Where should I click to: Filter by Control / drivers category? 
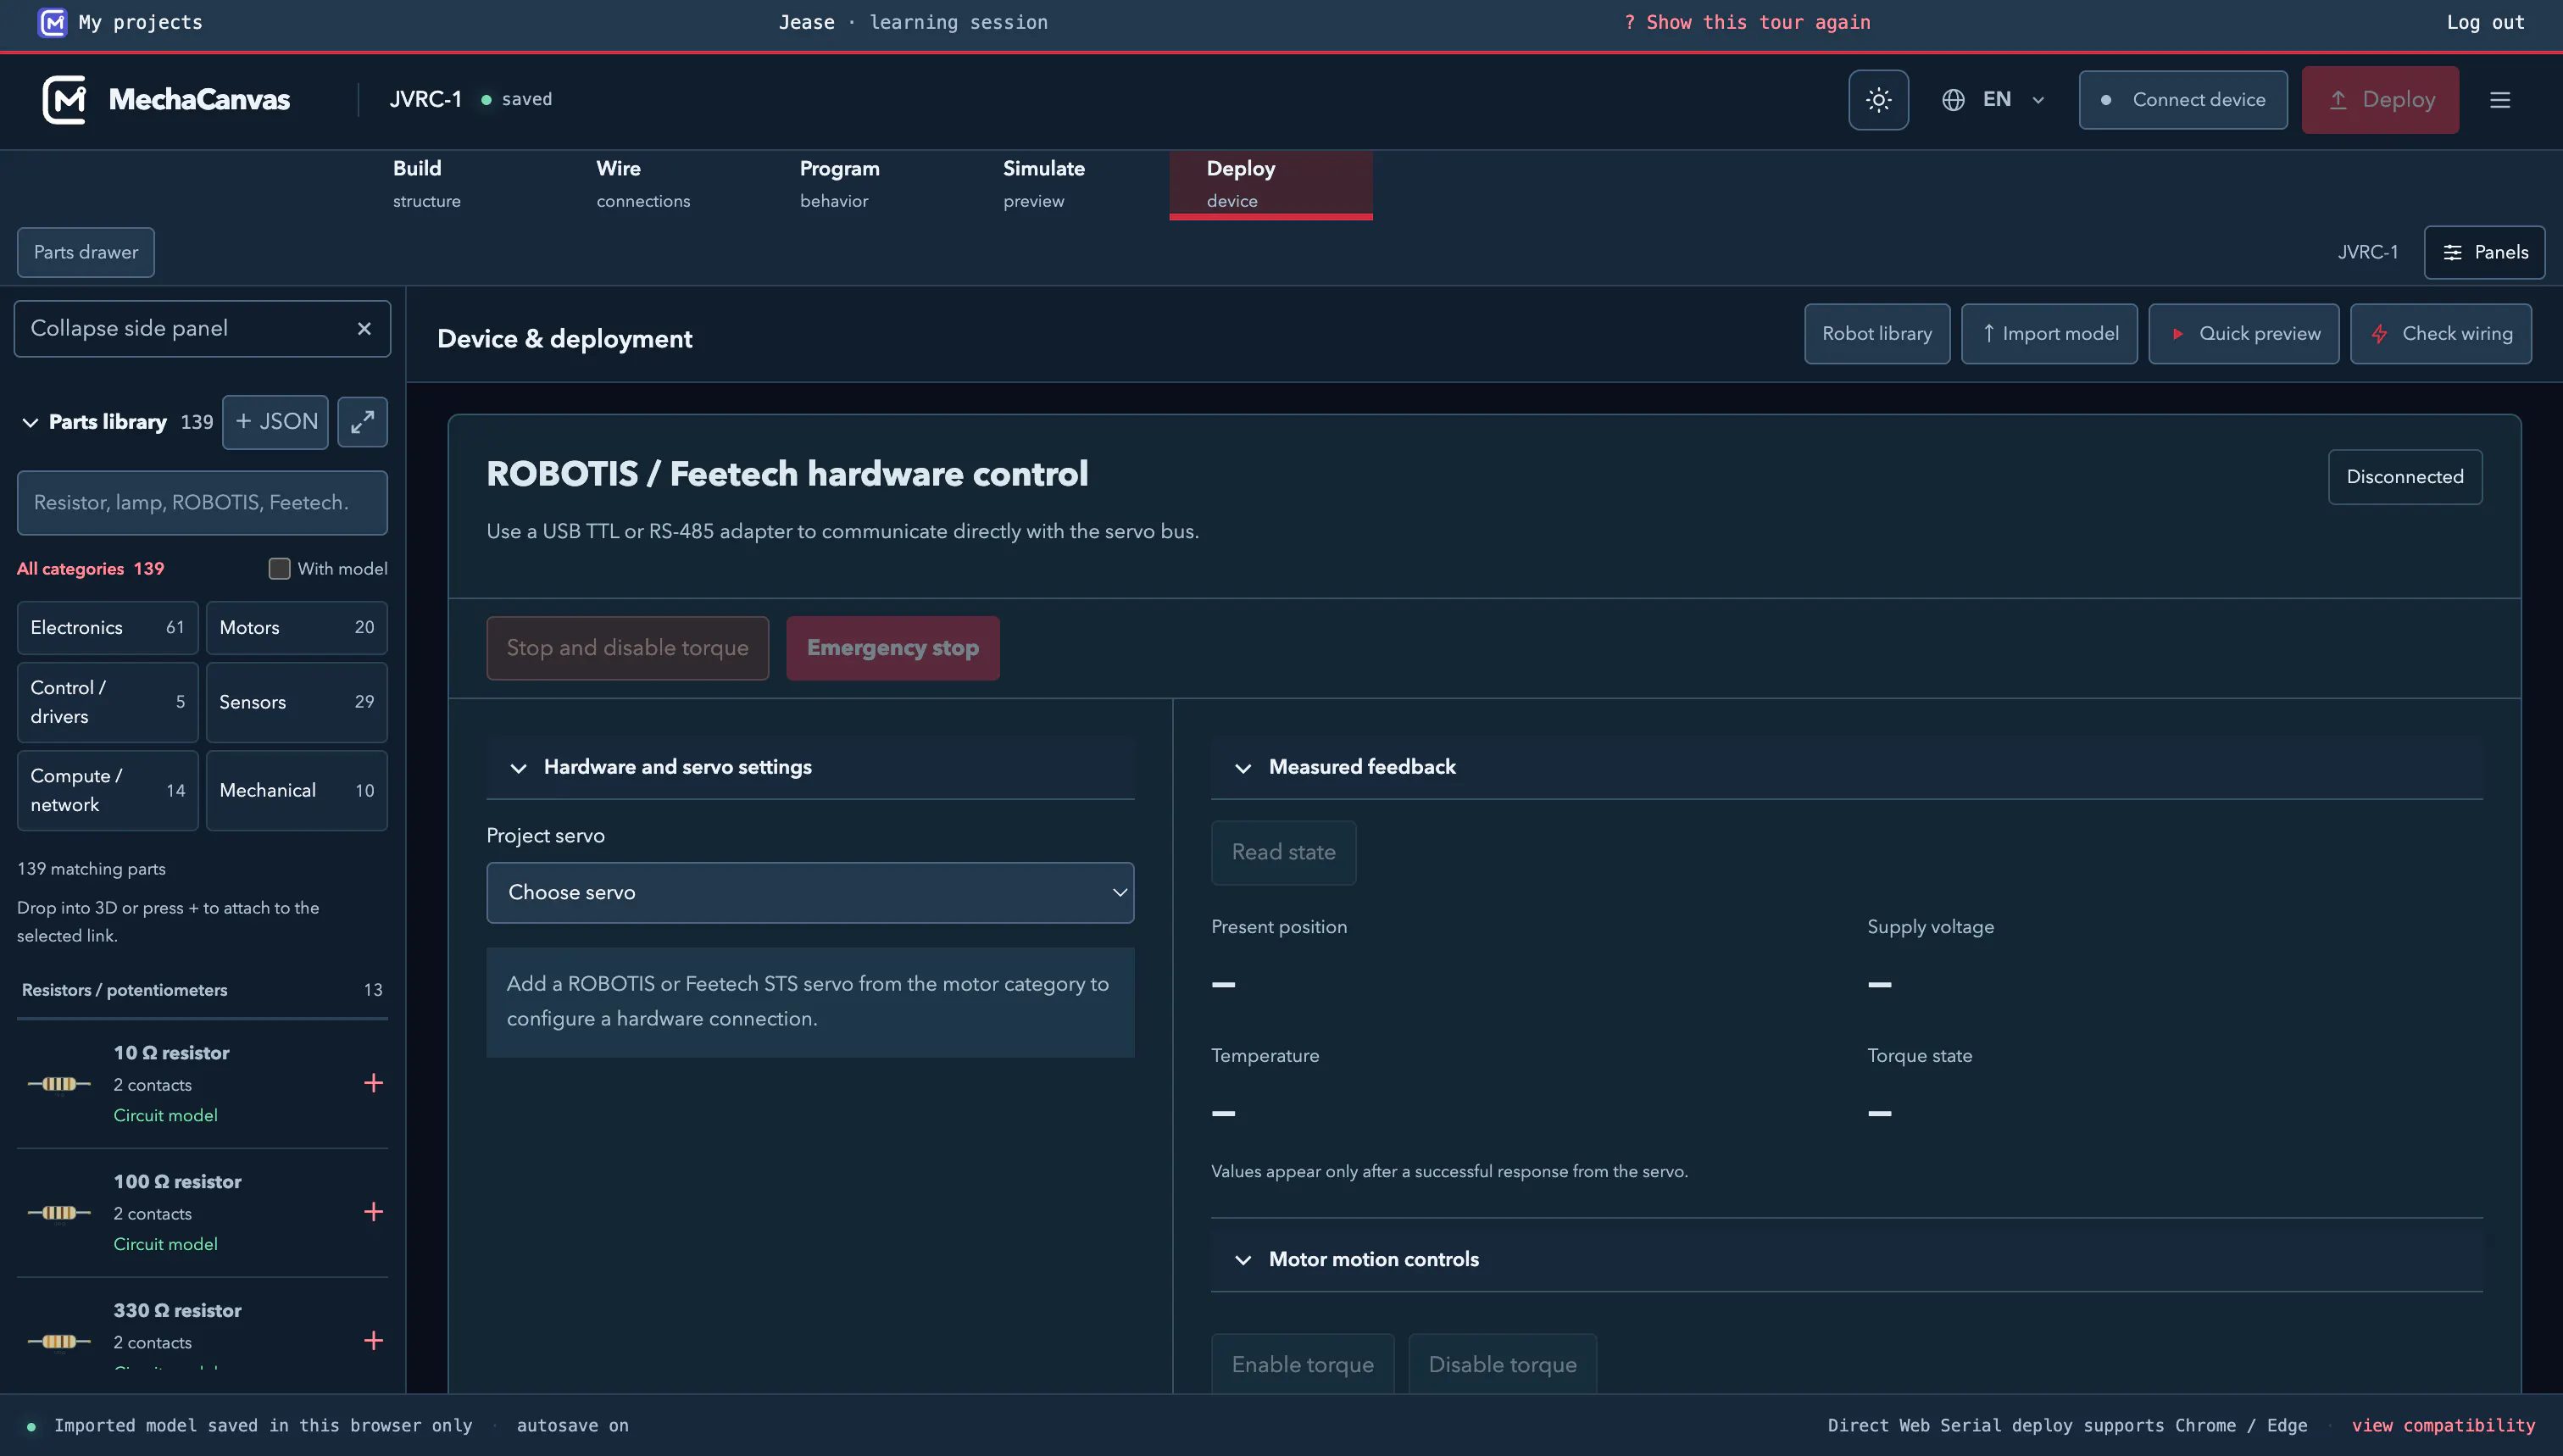pos(107,702)
